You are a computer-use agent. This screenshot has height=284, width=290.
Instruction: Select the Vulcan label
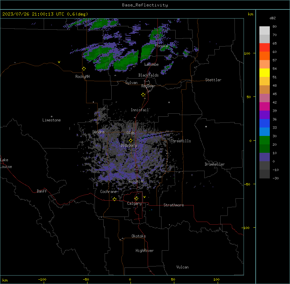tap(183, 267)
